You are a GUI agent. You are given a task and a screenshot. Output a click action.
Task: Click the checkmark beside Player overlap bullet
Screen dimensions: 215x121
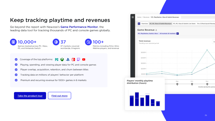pyautogui.click(x=16, y=70)
